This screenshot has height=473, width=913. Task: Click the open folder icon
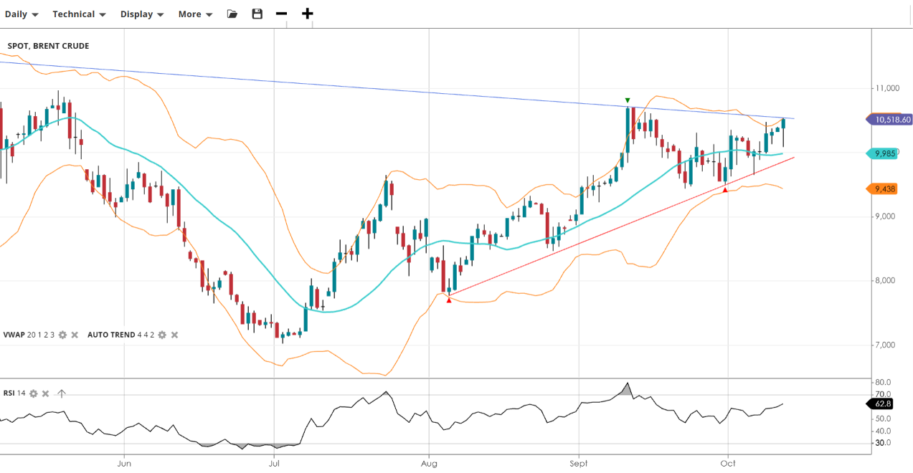tap(232, 14)
